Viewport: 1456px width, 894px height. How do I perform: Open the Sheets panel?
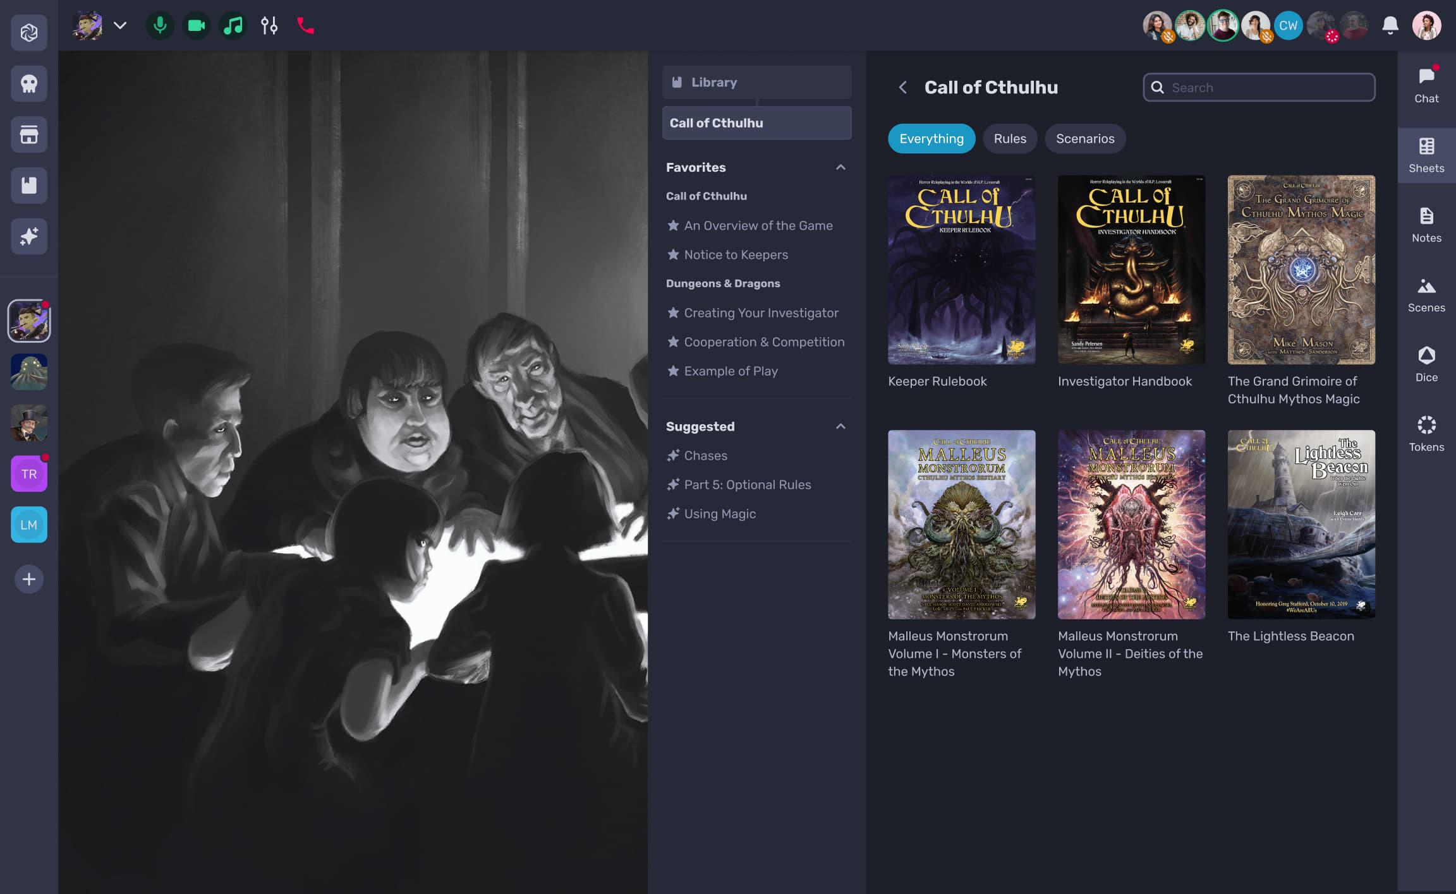click(1426, 156)
